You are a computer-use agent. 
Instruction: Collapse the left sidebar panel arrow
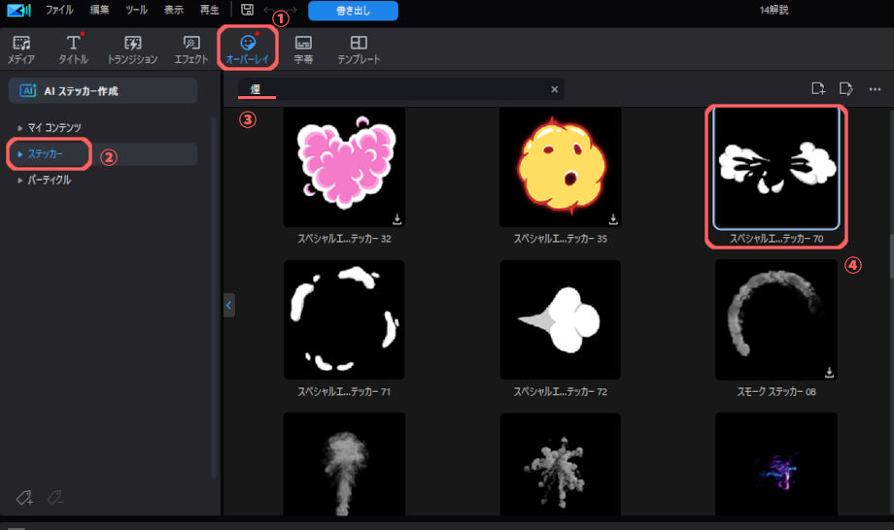click(228, 305)
